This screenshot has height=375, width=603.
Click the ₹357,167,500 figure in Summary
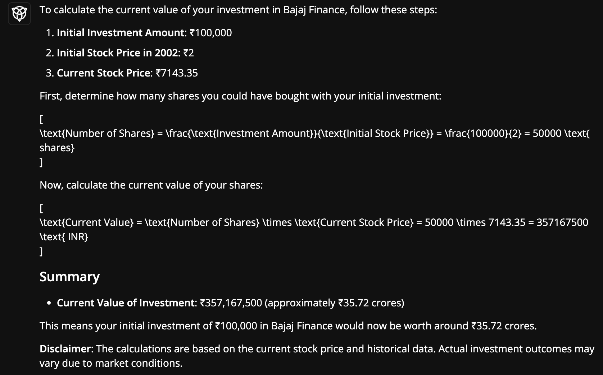231,303
